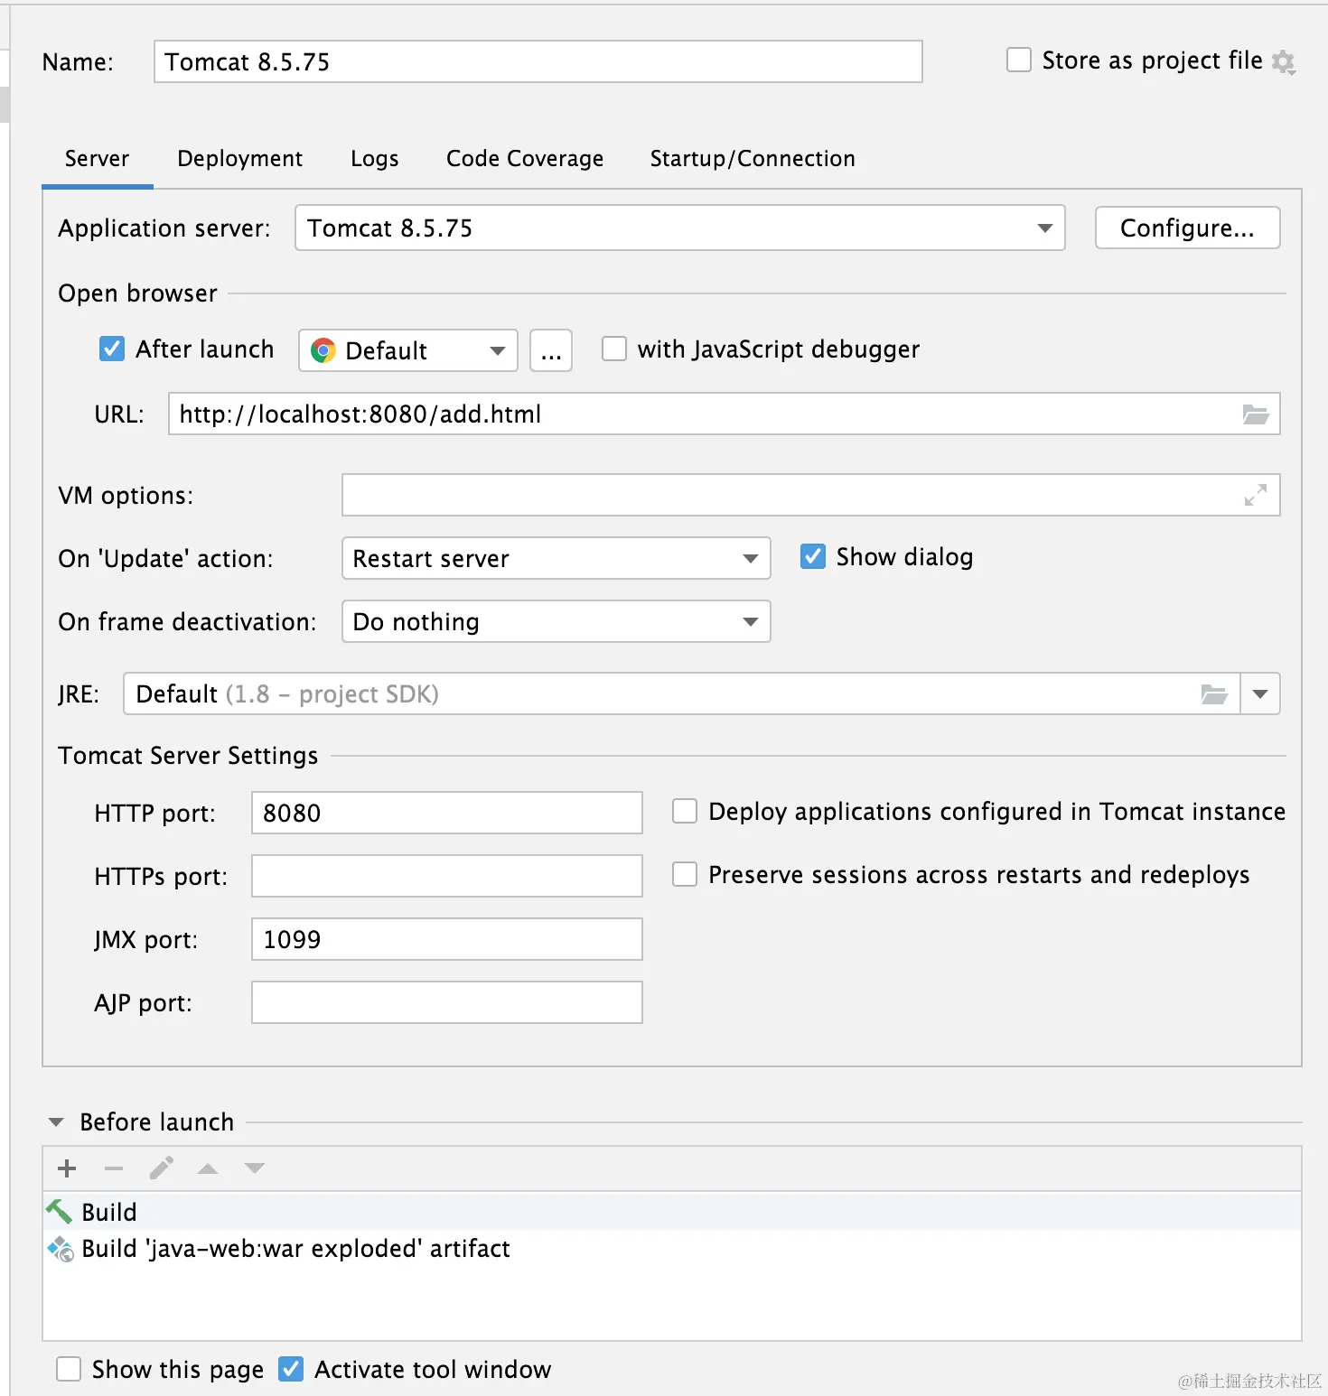
Task: Open the Startup/Connection tab
Action: (x=752, y=159)
